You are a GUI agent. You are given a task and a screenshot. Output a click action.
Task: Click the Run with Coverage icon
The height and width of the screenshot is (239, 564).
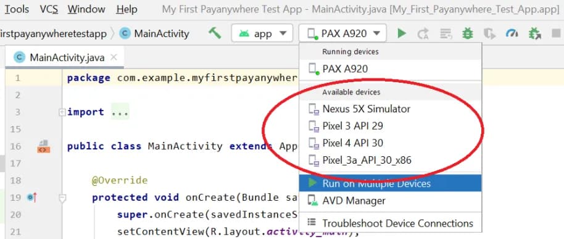coord(489,33)
